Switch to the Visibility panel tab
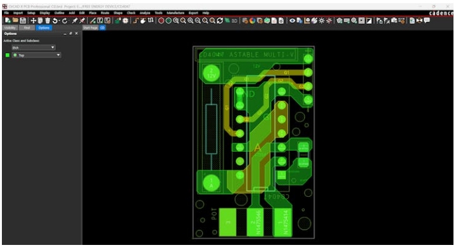Image resolution: width=456 pixels, height=250 pixels. pyautogui.click(x=10, y=28)
